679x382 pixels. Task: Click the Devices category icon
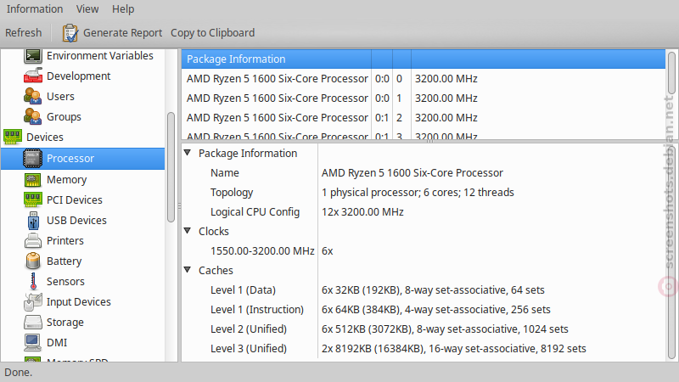point(13,137)
